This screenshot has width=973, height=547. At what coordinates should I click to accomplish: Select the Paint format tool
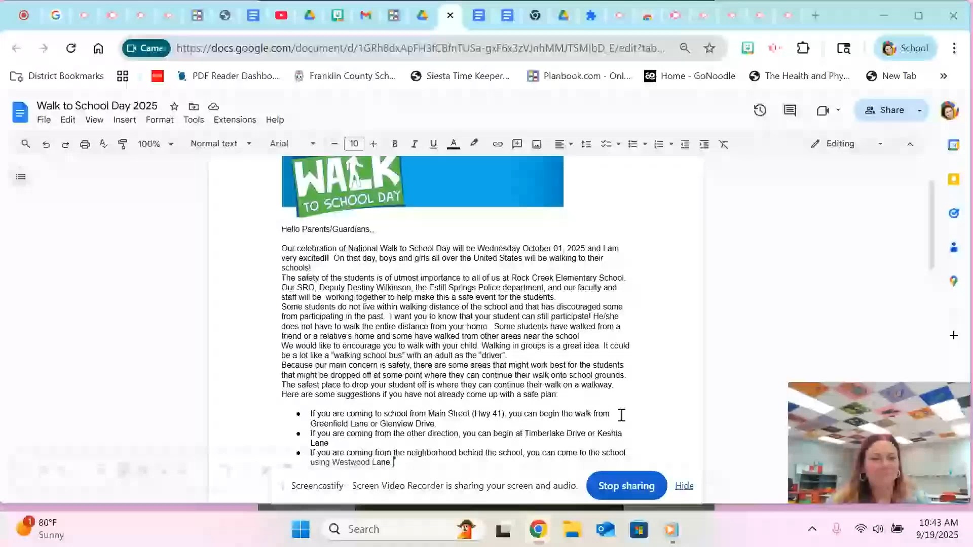click(123, 144)
